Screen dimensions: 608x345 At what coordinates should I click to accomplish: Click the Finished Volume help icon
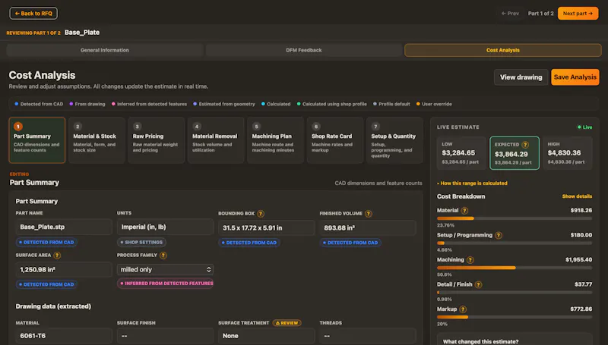click(x=369, y=214)
